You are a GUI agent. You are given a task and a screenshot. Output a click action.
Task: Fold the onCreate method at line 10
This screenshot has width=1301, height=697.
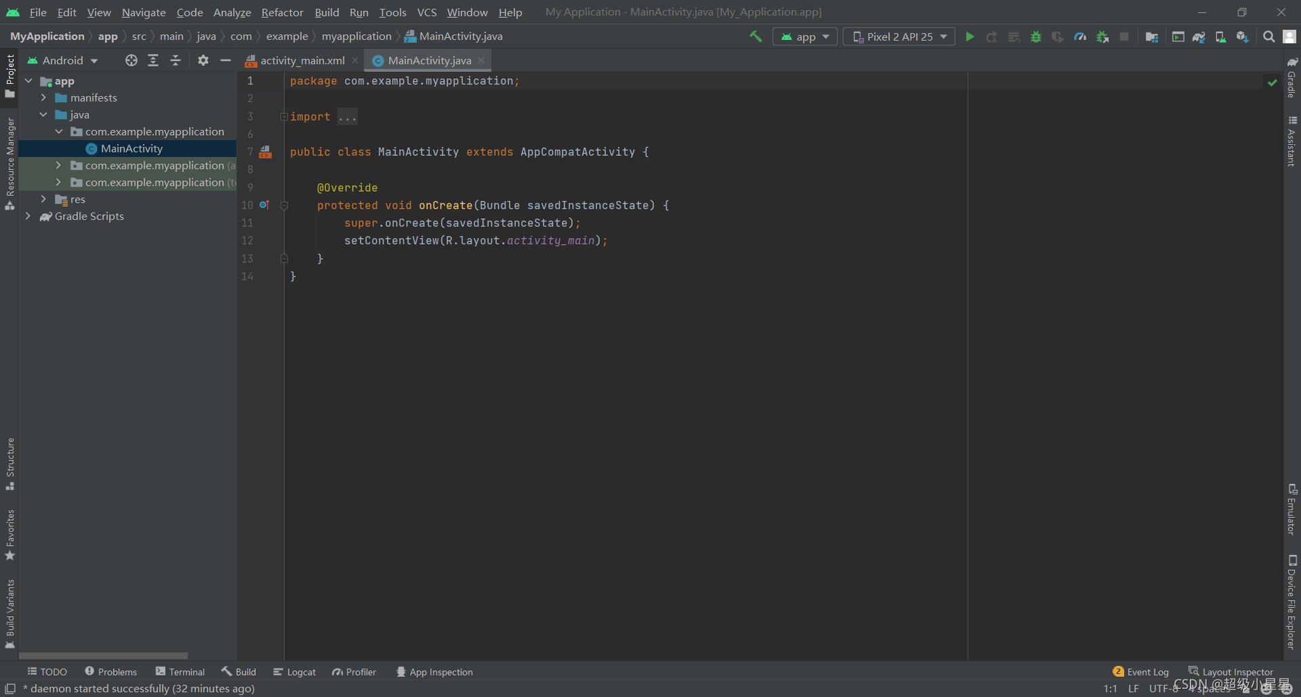(284, 205)
